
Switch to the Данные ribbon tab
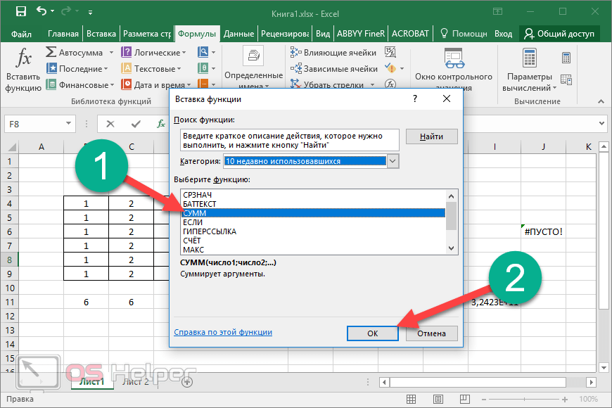pyautogui.click(x=238, y=34)
